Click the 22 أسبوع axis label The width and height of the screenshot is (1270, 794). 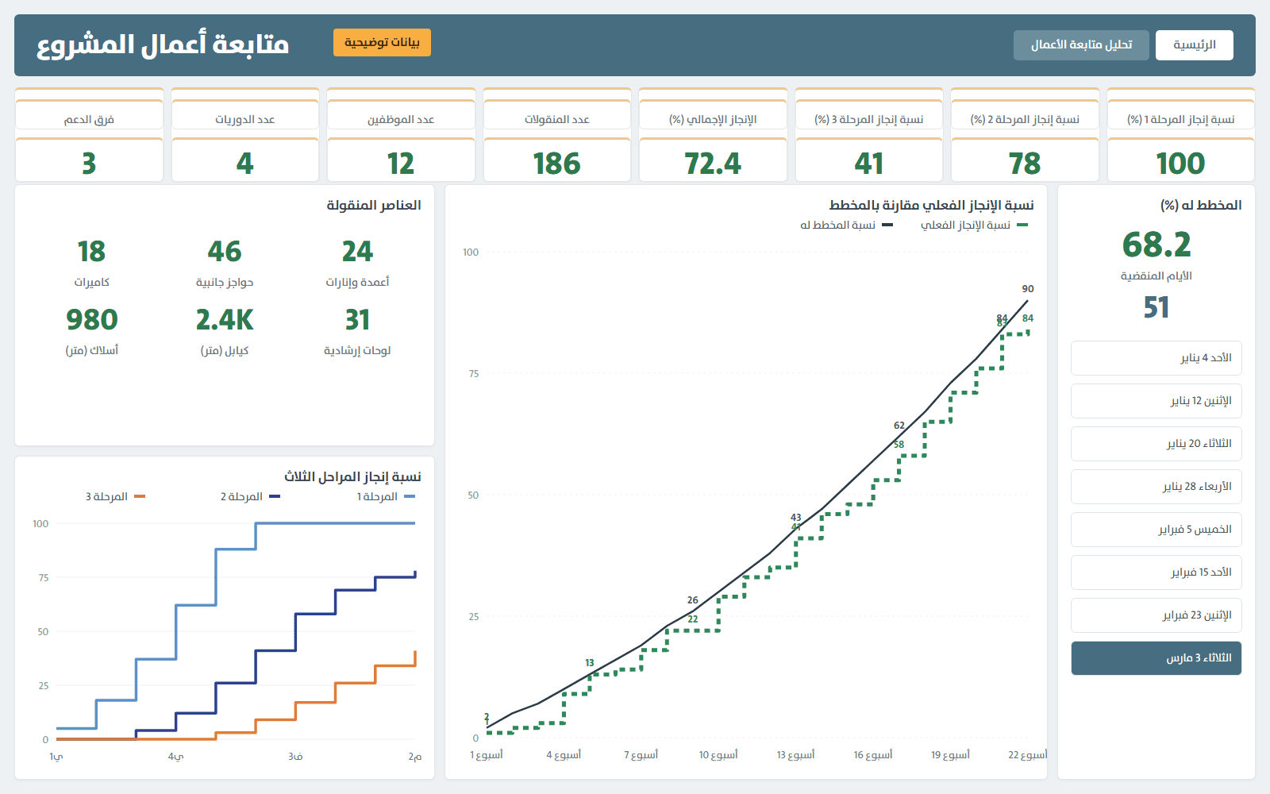tap(1028, 755)
